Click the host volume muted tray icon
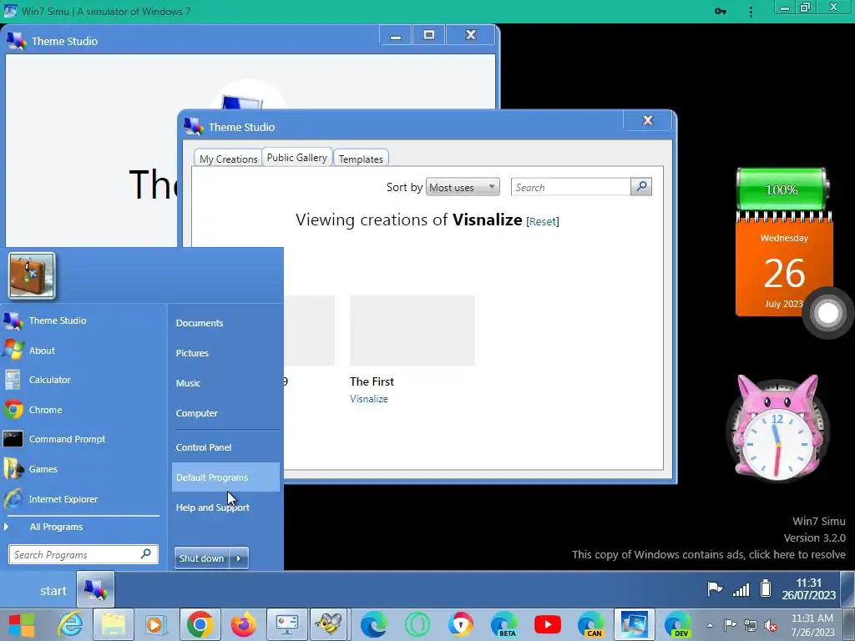 coord(771,626)
